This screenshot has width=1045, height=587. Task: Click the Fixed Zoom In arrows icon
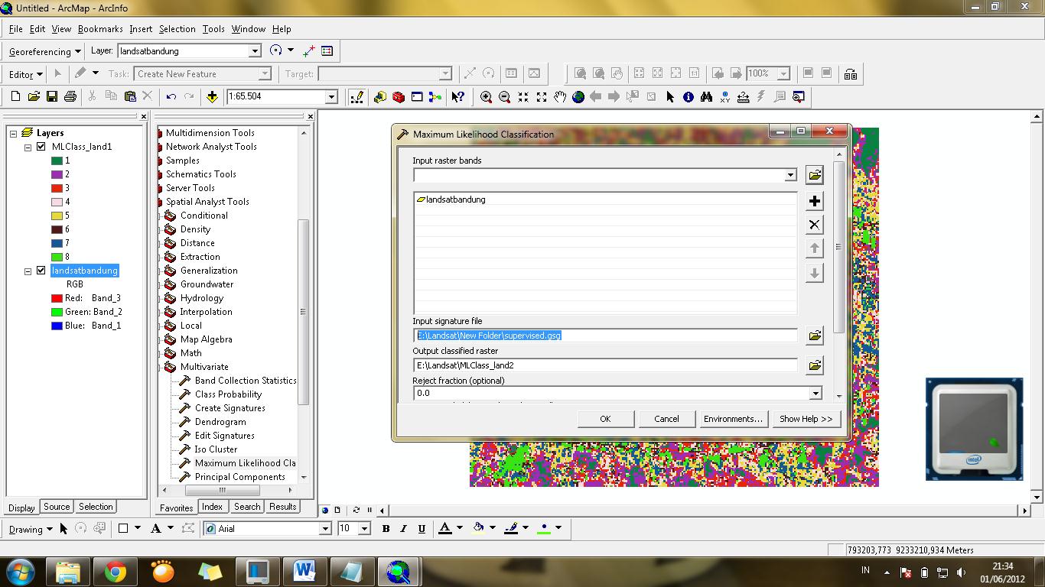[523, 96]
